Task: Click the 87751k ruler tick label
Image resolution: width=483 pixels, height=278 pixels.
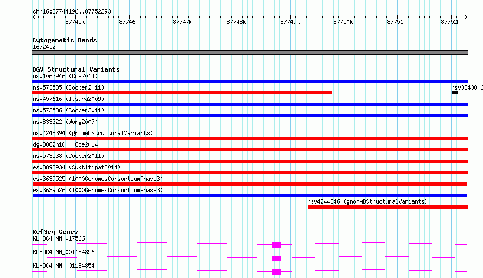Action: click(x=397, y=22)
